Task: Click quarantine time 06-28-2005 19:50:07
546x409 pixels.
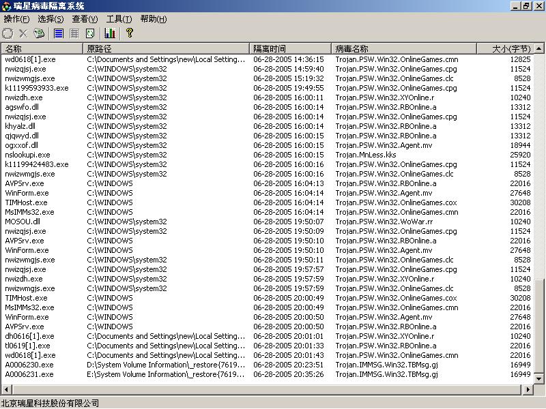Action: [288, 222]
